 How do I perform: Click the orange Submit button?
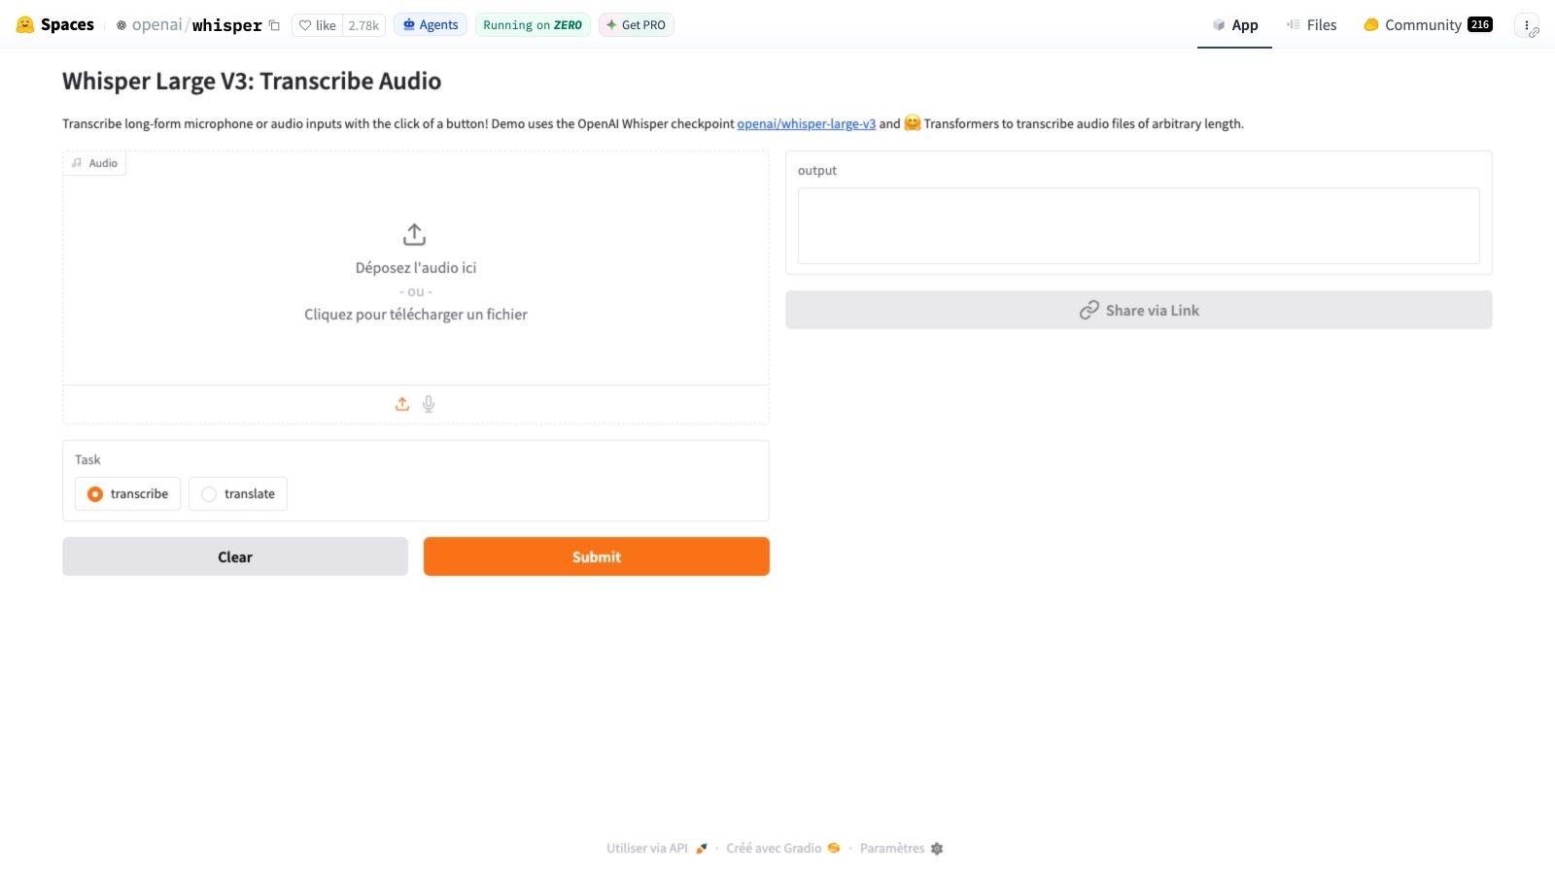(x=597, y=556)
